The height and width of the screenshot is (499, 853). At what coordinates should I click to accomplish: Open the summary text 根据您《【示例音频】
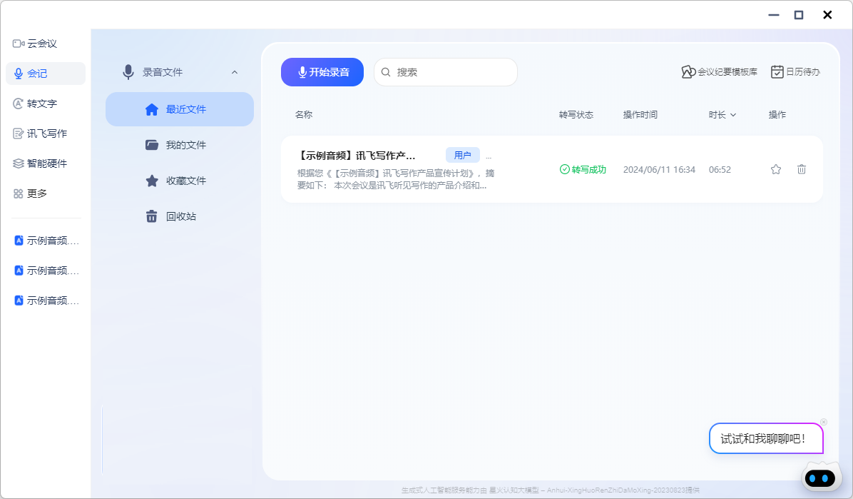pos(396,179)
